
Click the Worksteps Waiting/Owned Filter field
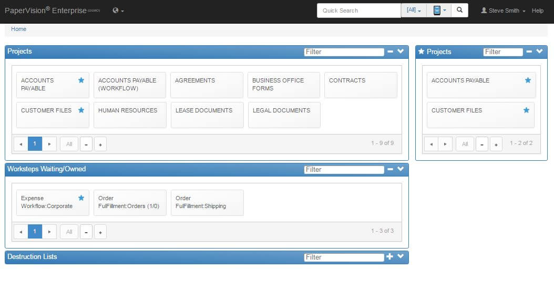click(344, 170)
